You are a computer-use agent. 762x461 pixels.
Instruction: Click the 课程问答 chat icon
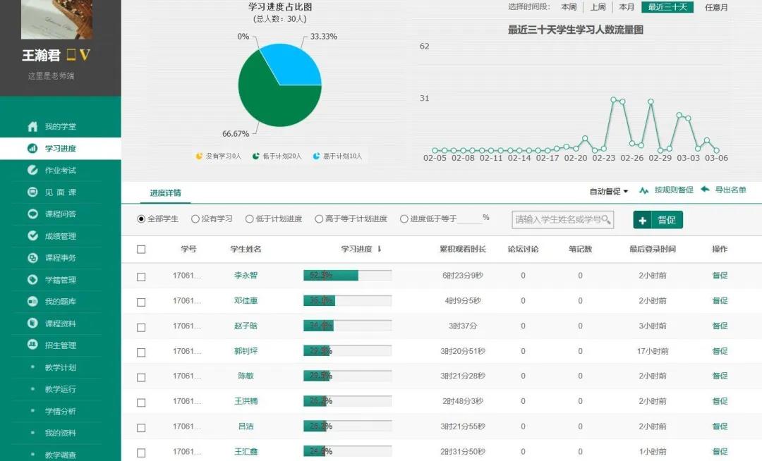32,214
